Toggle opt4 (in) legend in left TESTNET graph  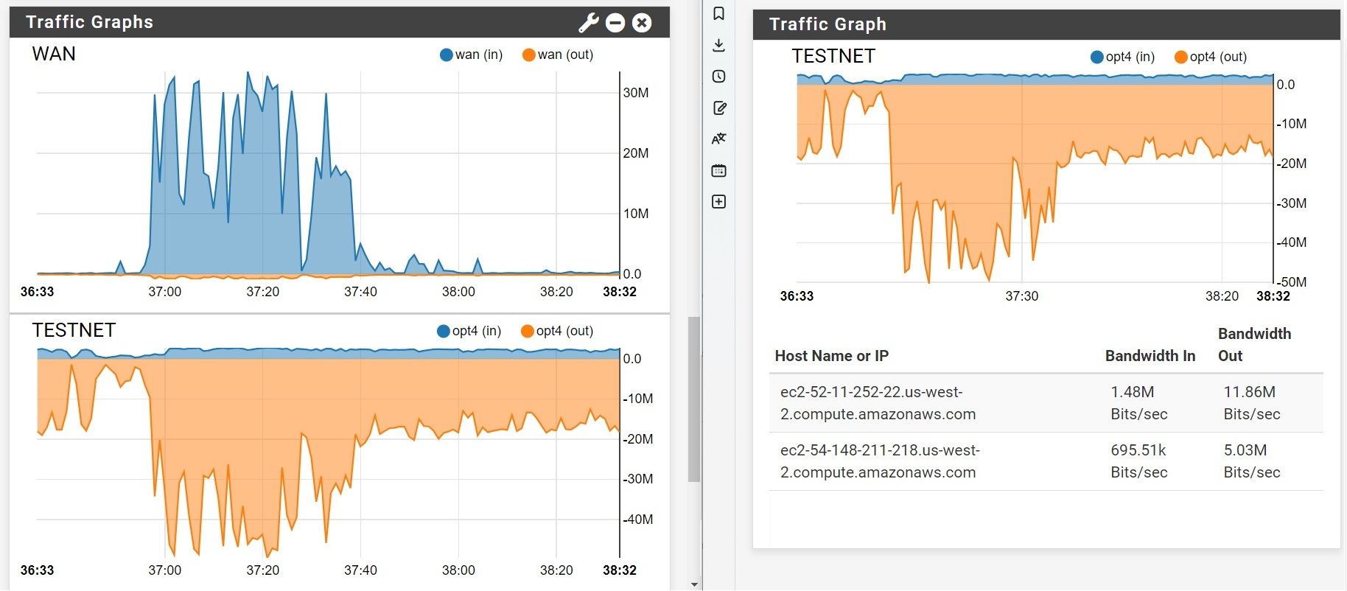click(x=469, y=331)
